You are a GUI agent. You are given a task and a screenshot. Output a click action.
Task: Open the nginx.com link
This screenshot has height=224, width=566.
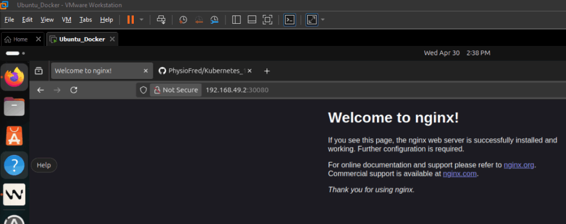460,174
